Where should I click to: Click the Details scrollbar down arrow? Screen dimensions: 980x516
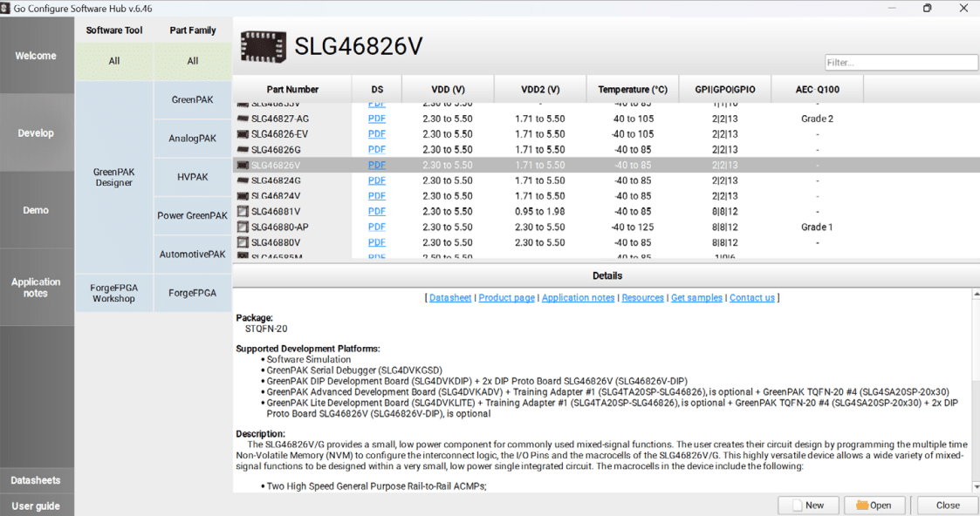[x=977, y=487]
